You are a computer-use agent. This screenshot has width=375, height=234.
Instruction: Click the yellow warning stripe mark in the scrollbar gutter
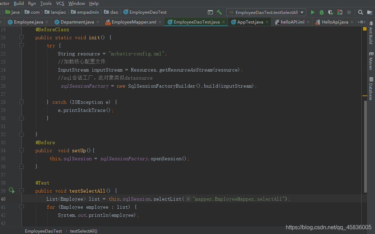click(x=365, y=96)
